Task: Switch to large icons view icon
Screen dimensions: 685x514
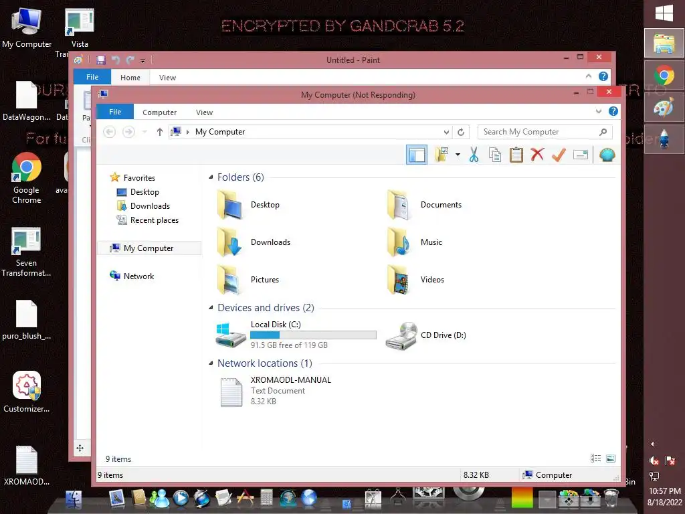Action: point(611,458)
